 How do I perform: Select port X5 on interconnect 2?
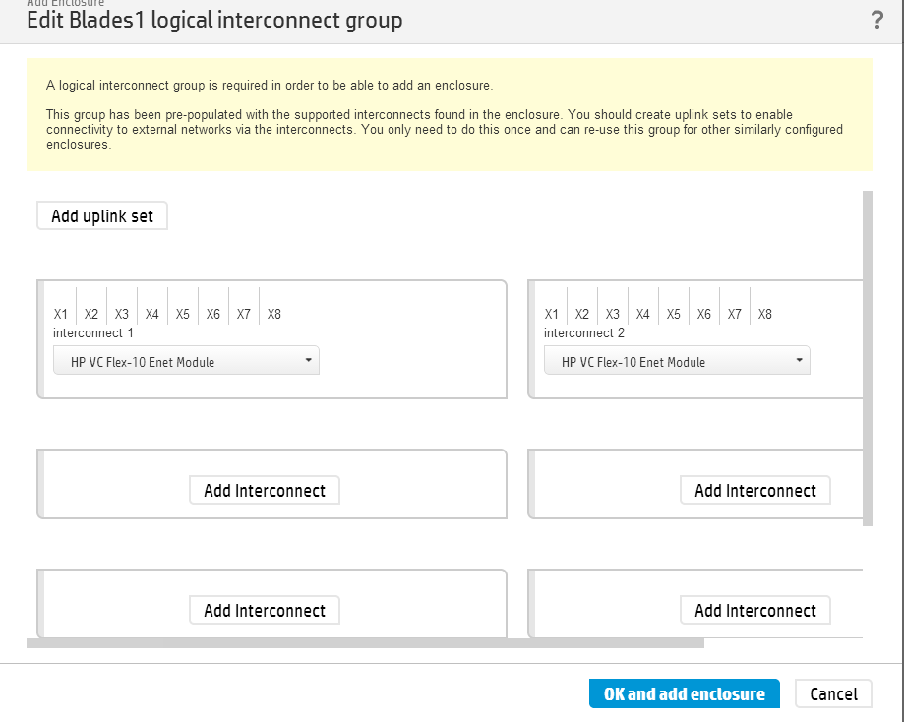(674, 314)
